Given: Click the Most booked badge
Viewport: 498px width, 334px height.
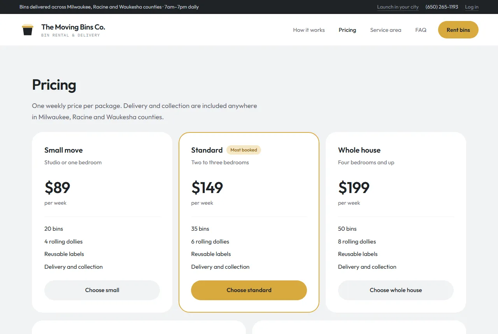Looking at the screenshot, I should tap(244, 150).
